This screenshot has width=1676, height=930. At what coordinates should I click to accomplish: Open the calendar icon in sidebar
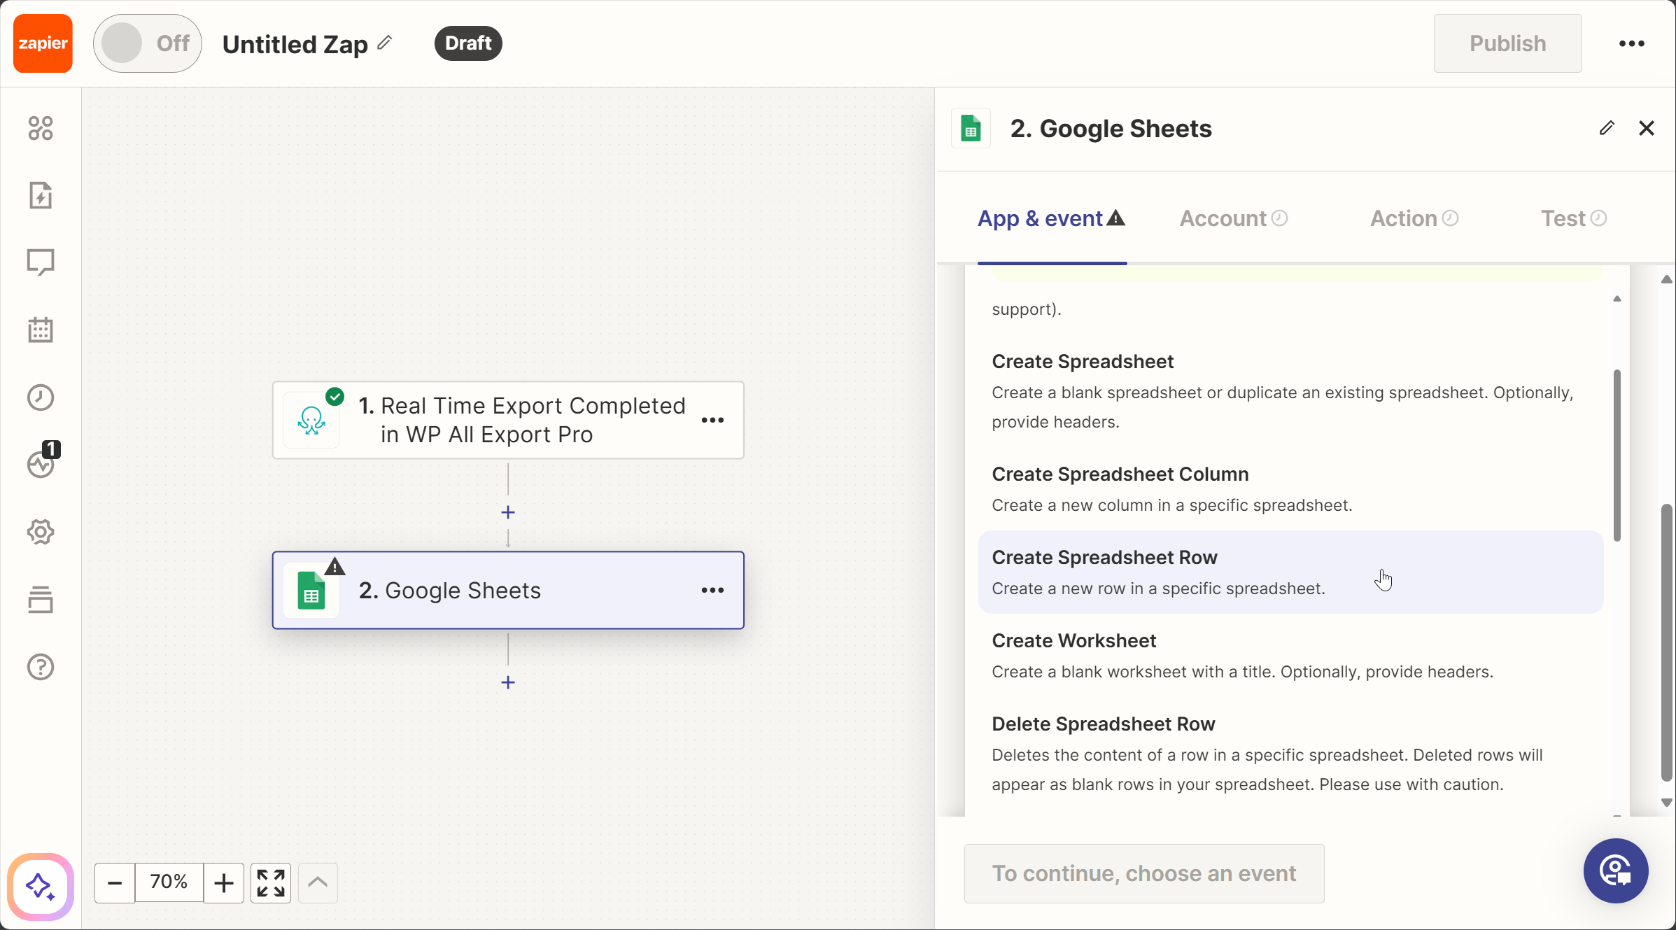pyautogui.click(x=41, y=330)
